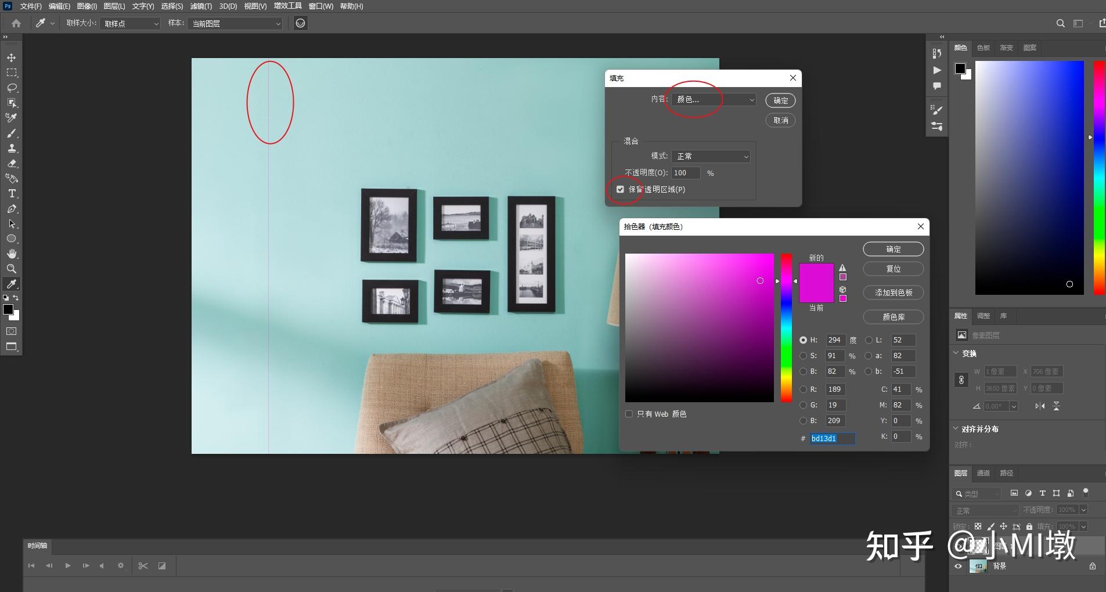Open the 内容 dropdown in the Fill dialog

point(714,100)
